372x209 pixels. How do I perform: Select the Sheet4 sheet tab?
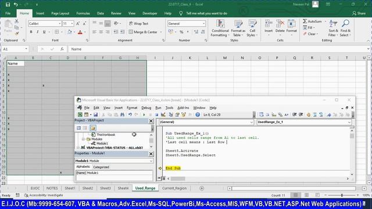click(123, 188)
